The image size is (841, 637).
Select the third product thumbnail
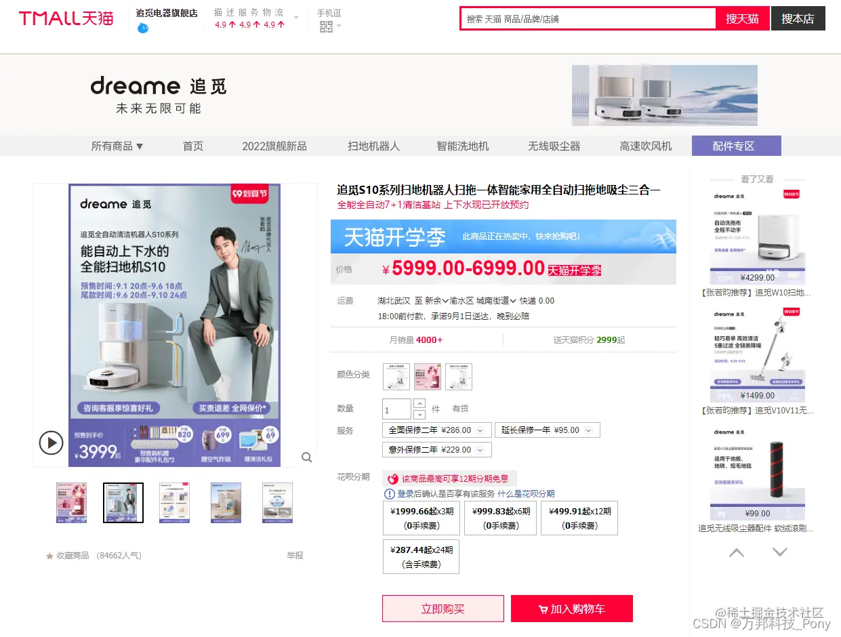(175, 503)
